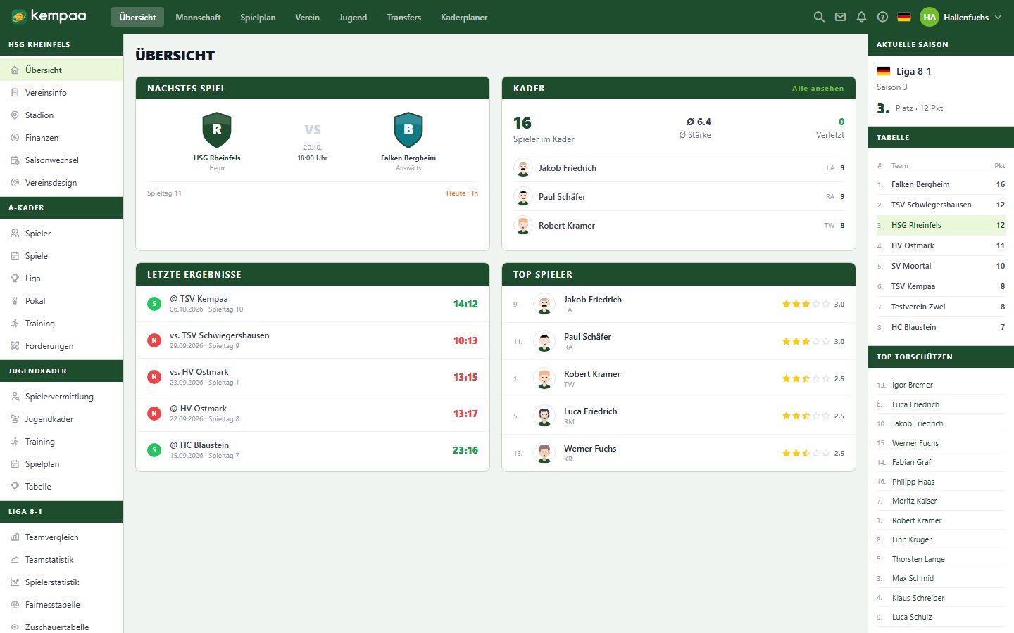Open Spielervermittlung in the sidebar
This screenshot has width=1014, height=633.
pos(61,397)
